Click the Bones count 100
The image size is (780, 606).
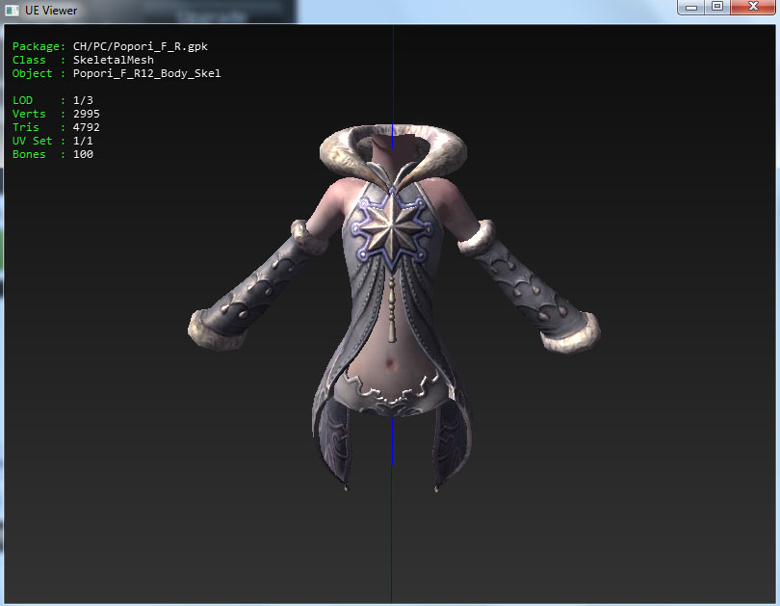point(83,154)
